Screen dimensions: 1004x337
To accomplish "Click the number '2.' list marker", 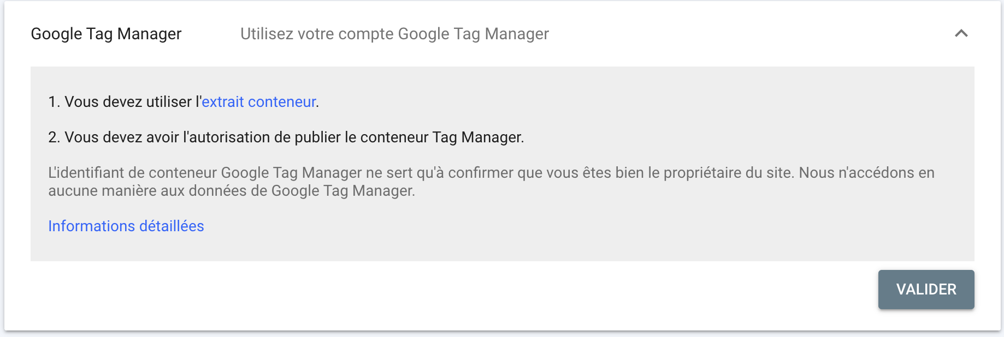I will coord(54,137).
